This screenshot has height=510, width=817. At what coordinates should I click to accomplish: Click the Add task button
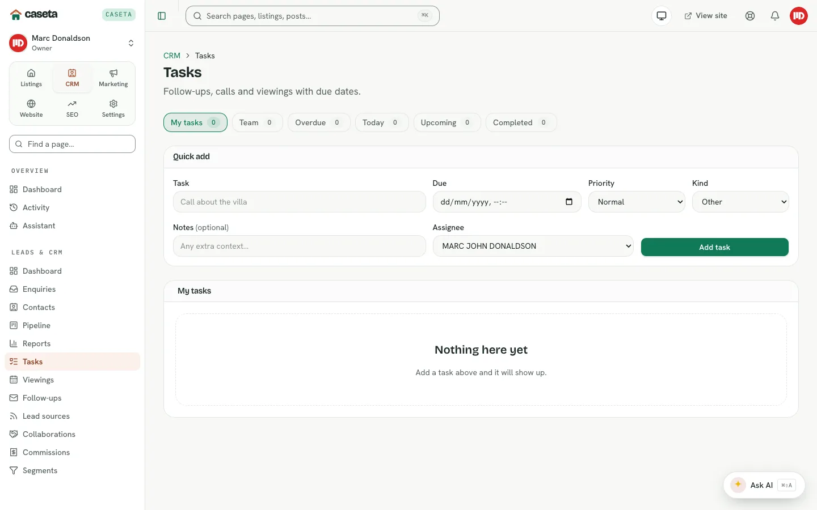click(714, 247)
